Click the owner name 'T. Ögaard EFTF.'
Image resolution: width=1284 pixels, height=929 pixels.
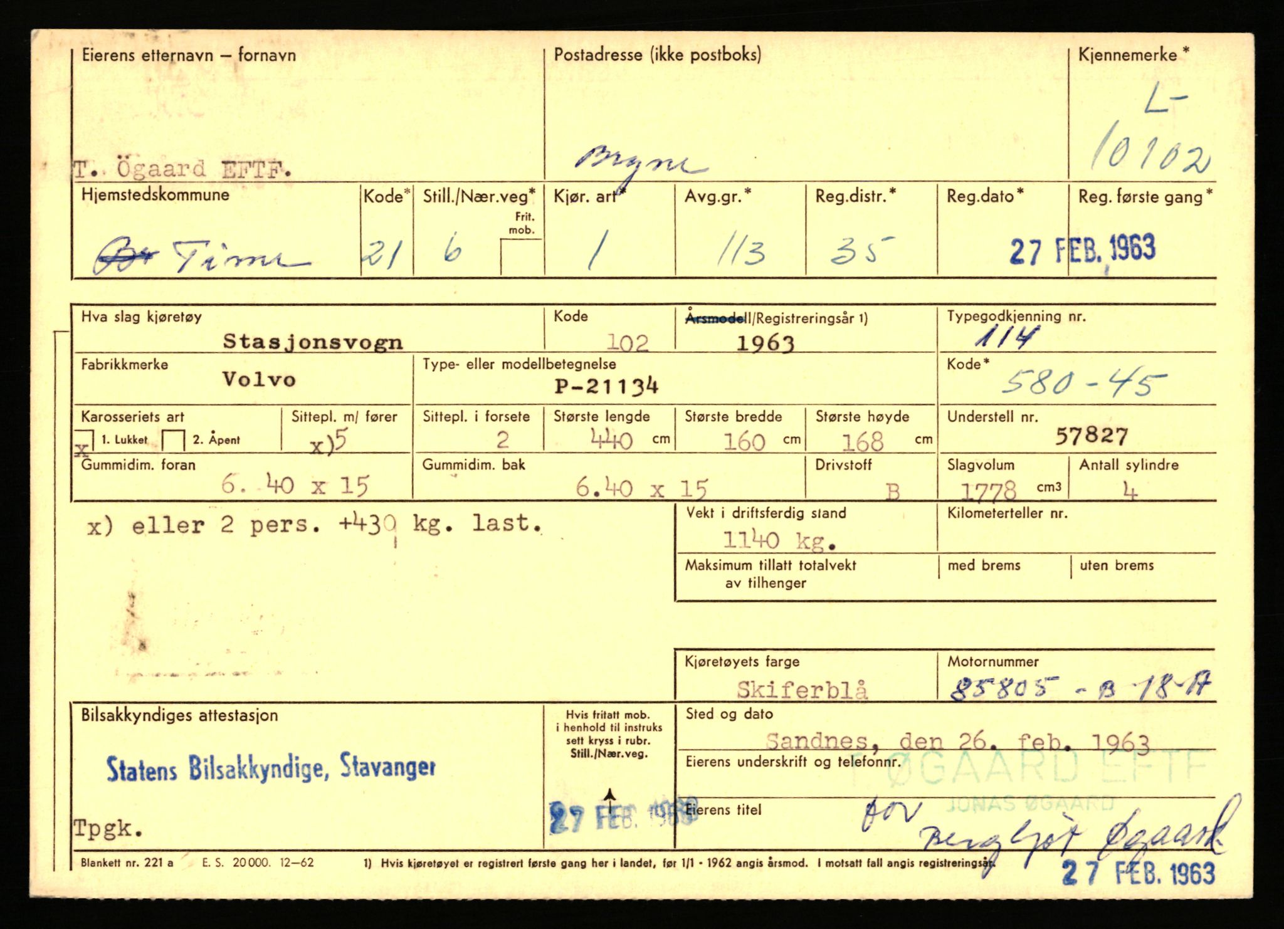point(183,169)
